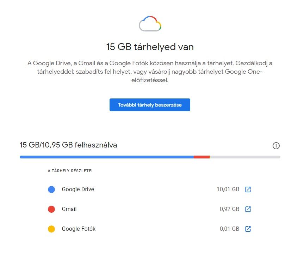Click the info icon beside storage usage

(276, 146)
